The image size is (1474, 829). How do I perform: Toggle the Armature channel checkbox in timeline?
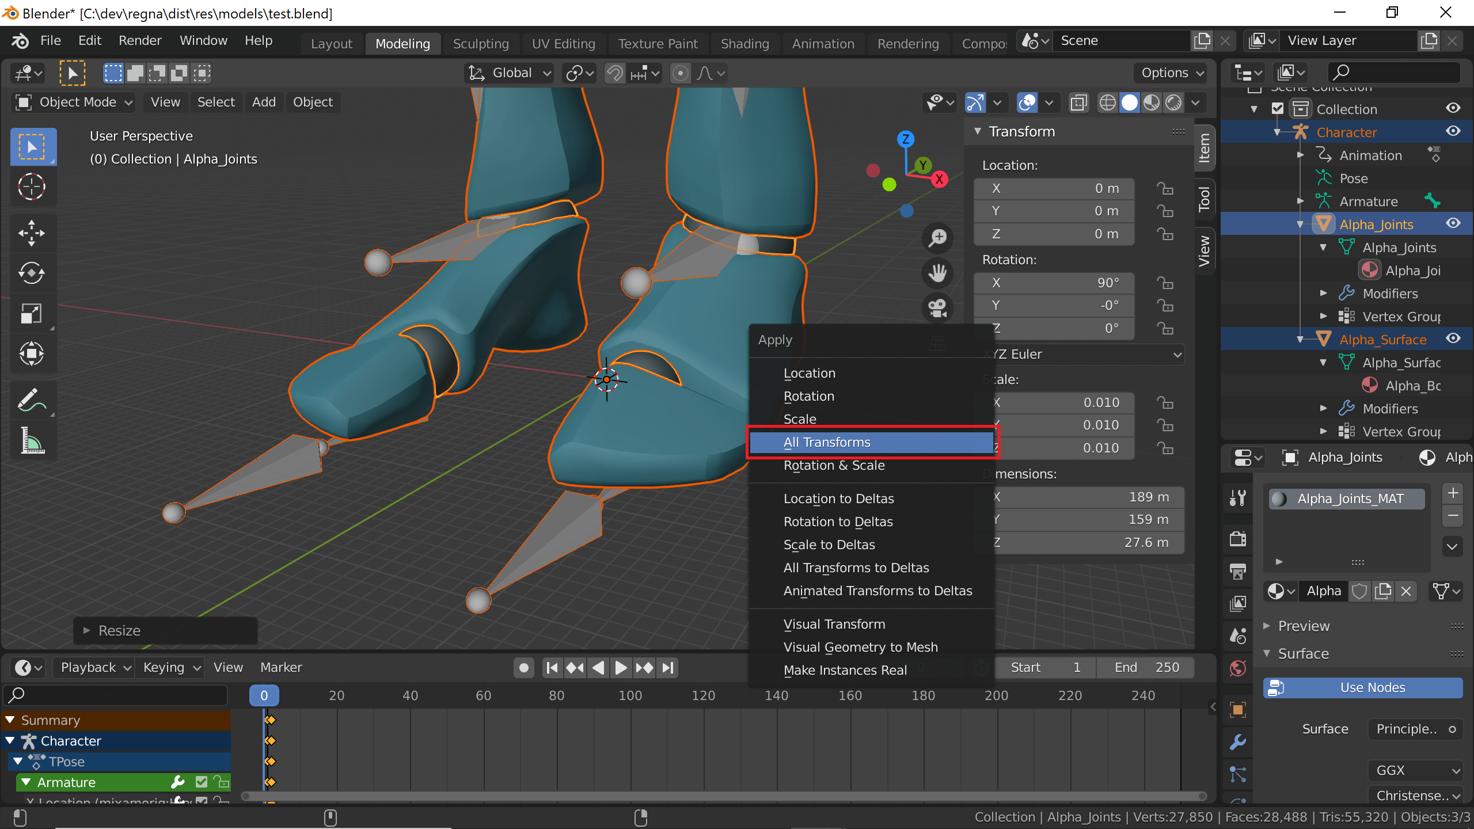[x=201, y=782]
